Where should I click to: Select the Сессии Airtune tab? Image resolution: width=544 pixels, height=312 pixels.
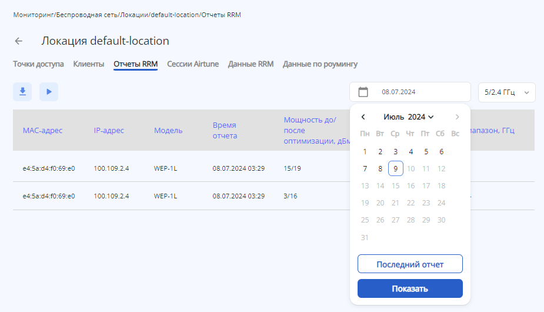(193, 64)
